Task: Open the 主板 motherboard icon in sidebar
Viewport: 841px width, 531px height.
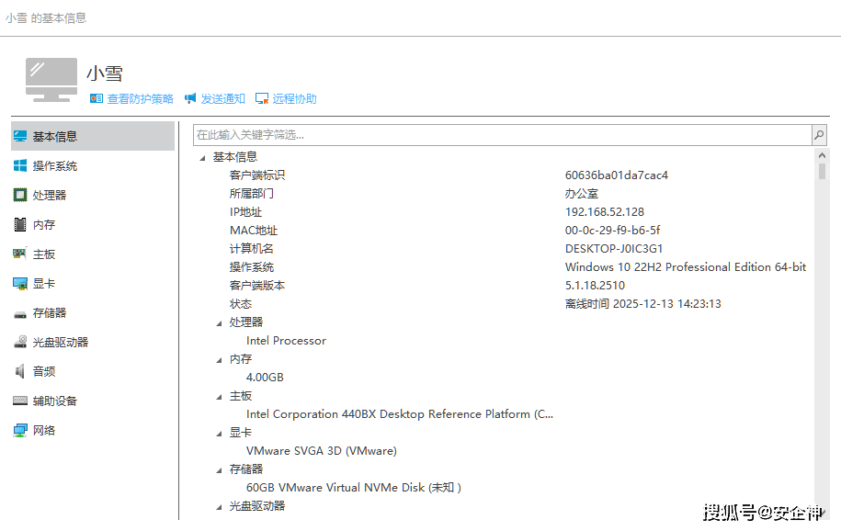Action: pyautogui.click(x=20, y=254)
